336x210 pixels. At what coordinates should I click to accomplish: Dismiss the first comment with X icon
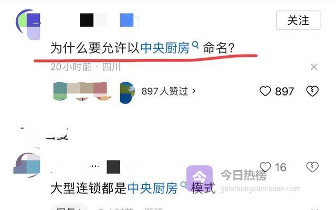tap(314, 67)
